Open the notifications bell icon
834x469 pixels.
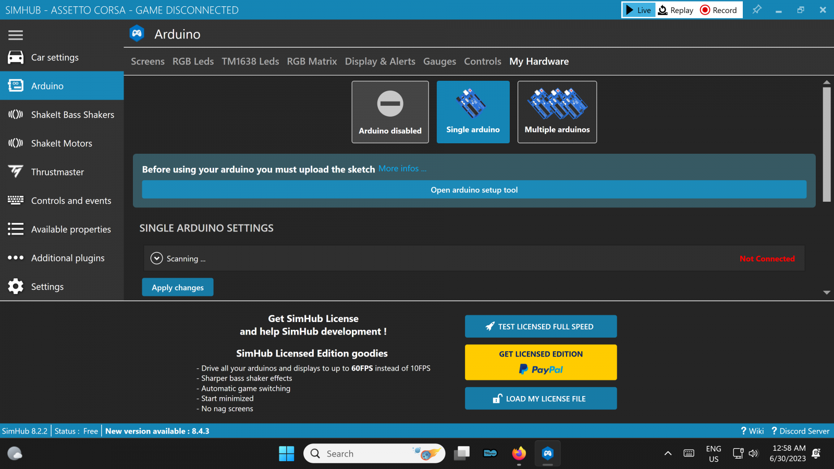(x=817, y=453)
